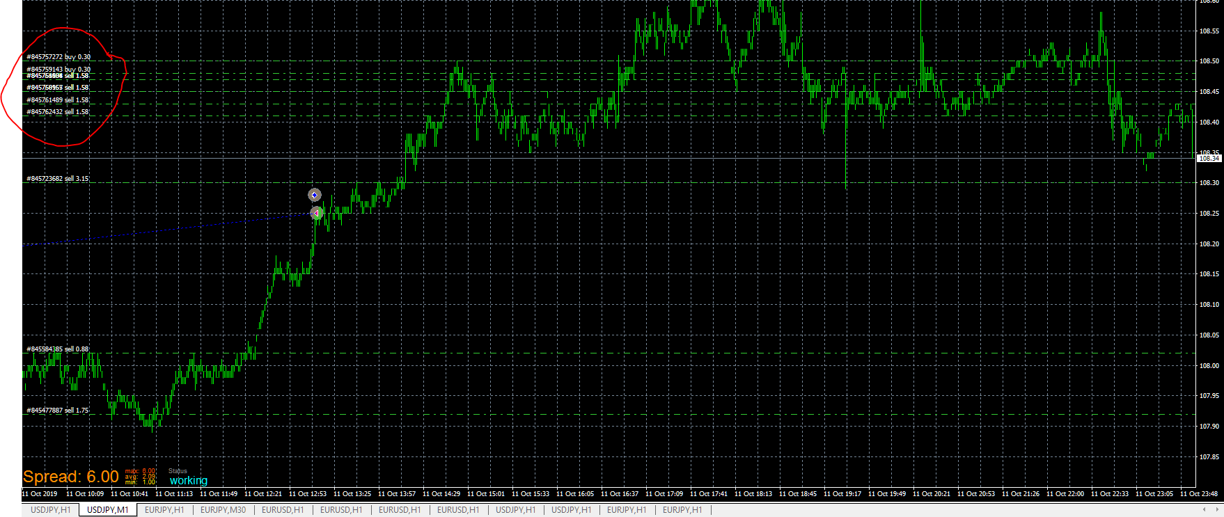Click the 108.20 price scale label
The image size is (1224, 517).
tap(1209, 244)
